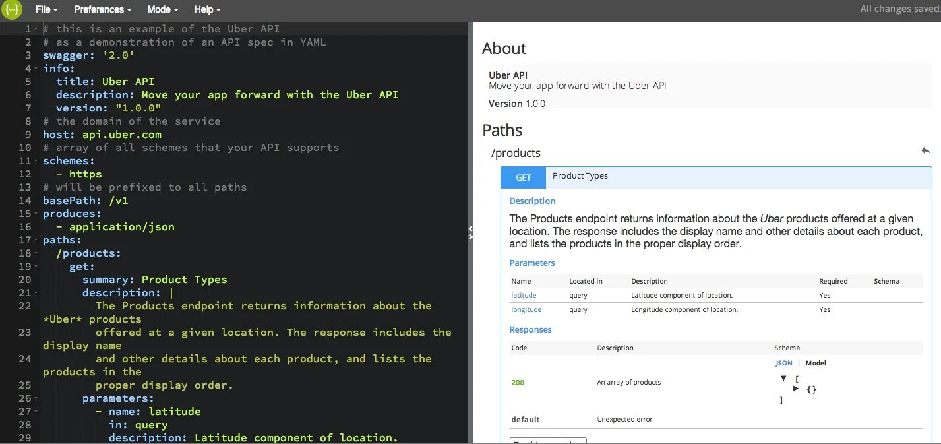
Task: Click the Parameters section heading
Action: click(x=532, y=263)
